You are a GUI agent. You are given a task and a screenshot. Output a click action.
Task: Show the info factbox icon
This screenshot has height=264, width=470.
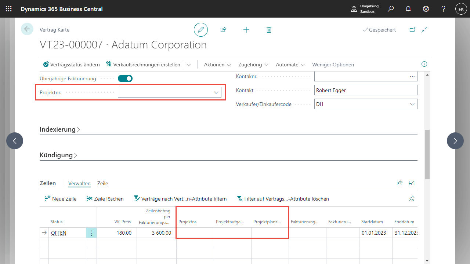[424, 64]
